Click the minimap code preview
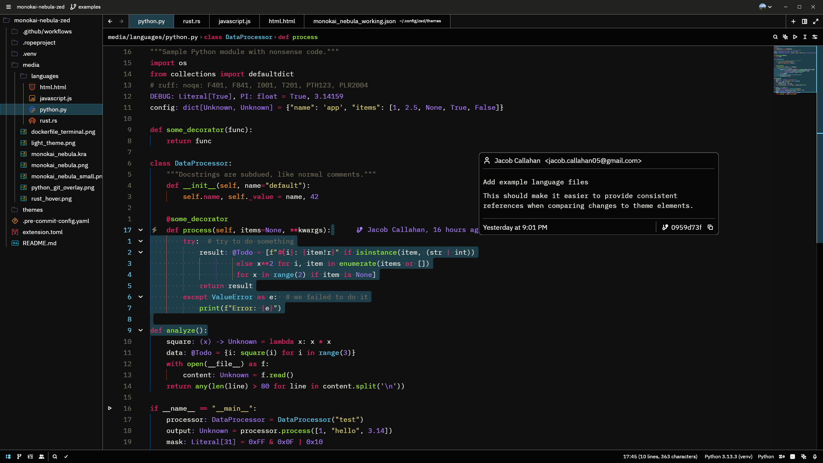This screenshot has height=463, width=823. point(795,69)
